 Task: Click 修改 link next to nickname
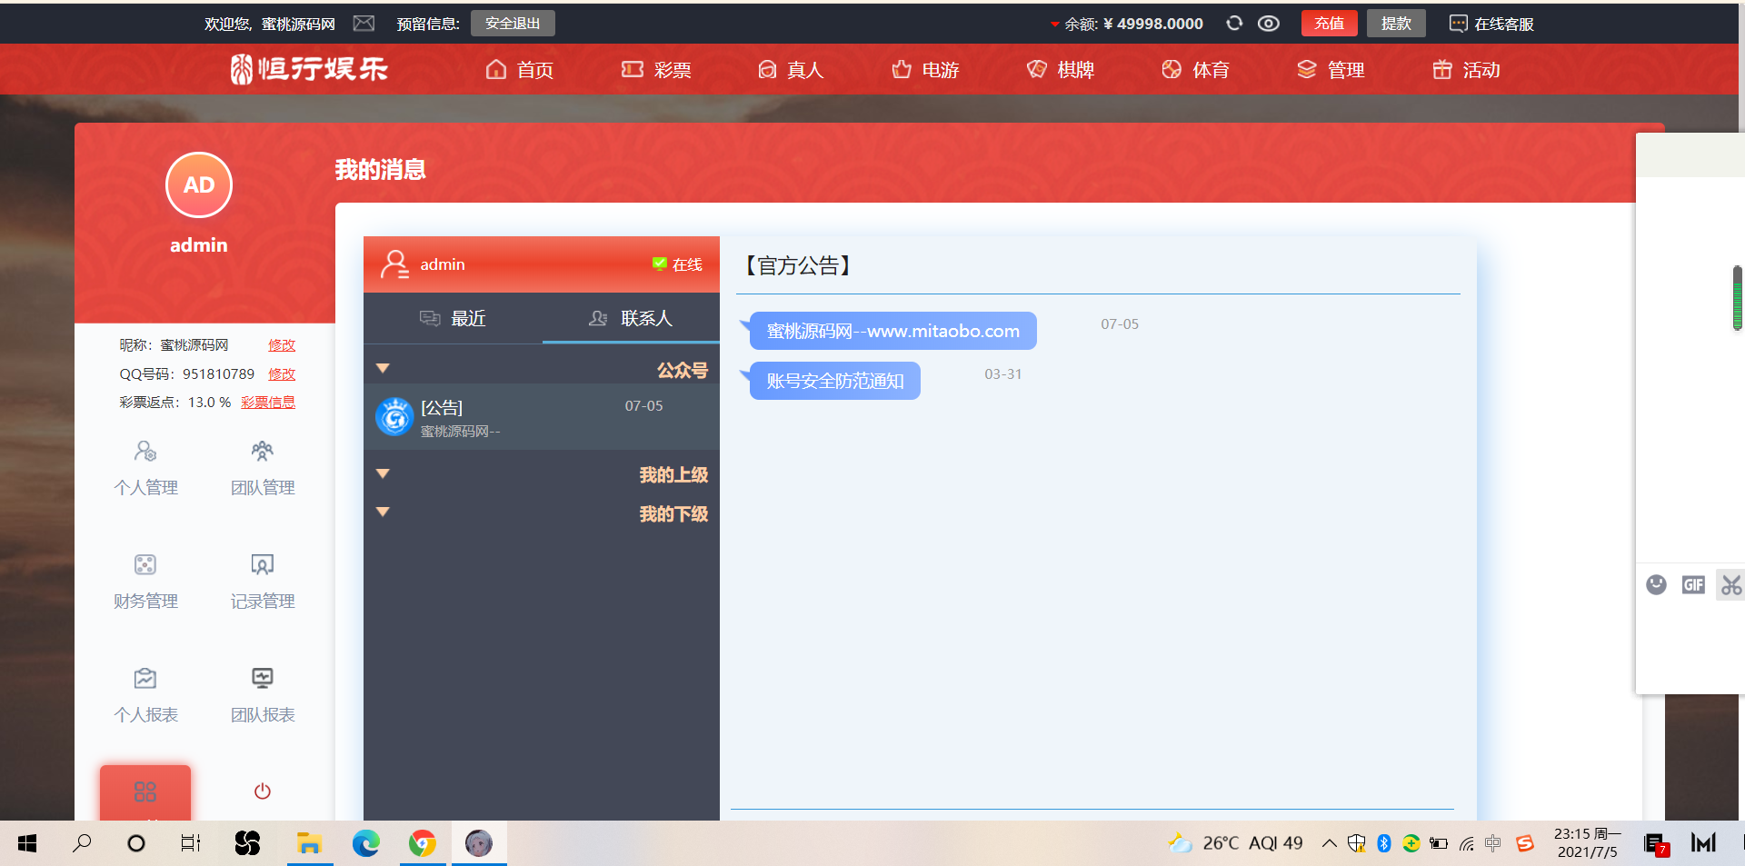(x=282, y=345)
